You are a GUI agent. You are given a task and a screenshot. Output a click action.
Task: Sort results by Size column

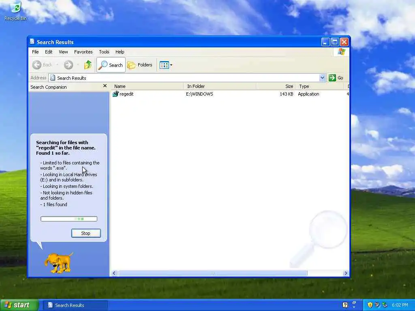coord(276,86)
